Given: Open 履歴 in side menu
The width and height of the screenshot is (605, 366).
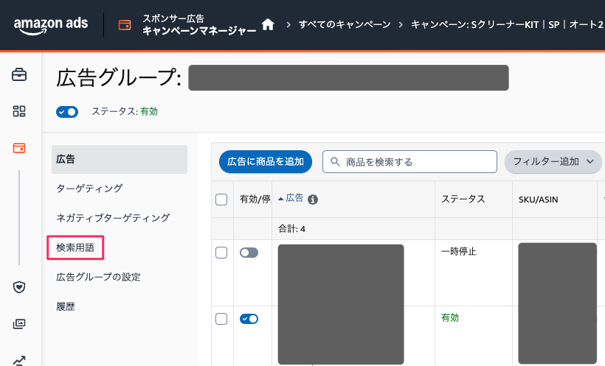Looking at the screenshot, I should (66, 306).
